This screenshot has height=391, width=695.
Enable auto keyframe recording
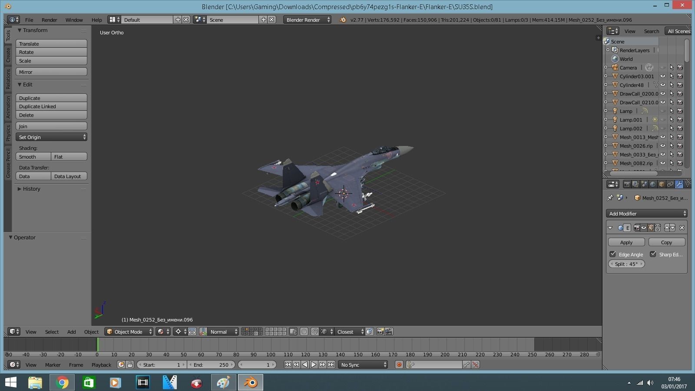[x=399, y=364]
